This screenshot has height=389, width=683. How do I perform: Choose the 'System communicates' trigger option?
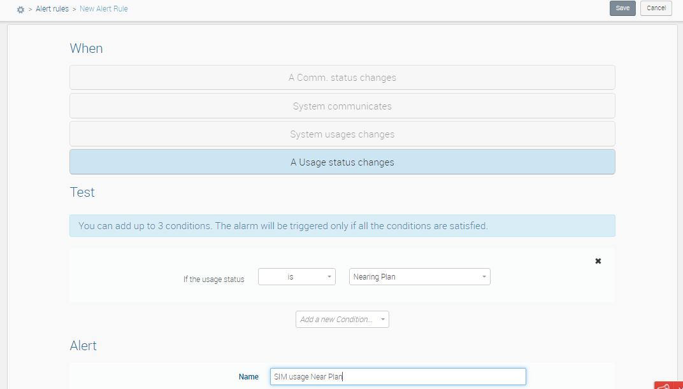342,106
